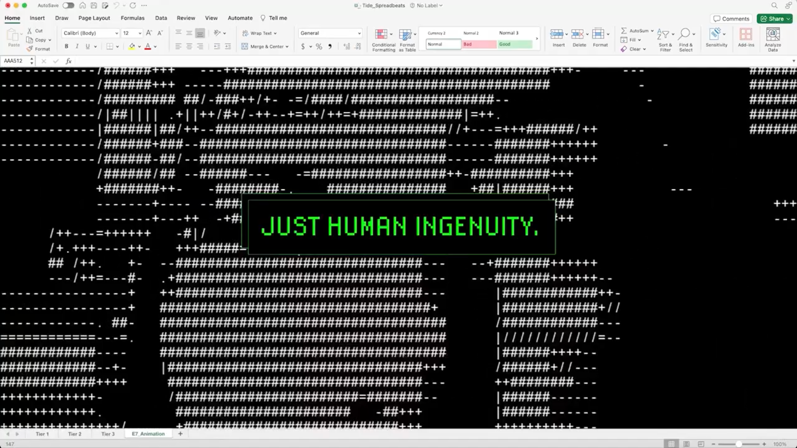Image resolution: width=797 pixels, height=448 pixels.
Task: Click the Conditional Formatting icon
Action: [381, 35]
